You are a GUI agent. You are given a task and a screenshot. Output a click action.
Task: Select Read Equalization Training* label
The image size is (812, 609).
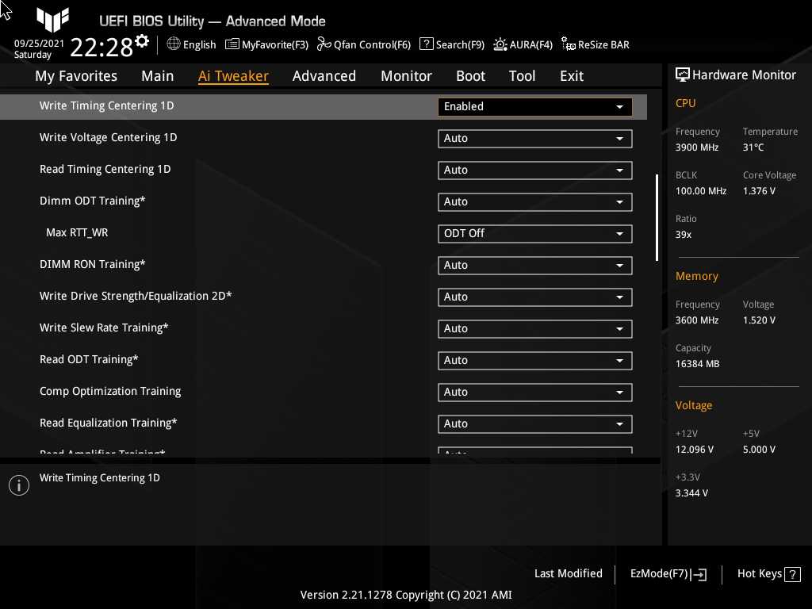coord(108,423)
